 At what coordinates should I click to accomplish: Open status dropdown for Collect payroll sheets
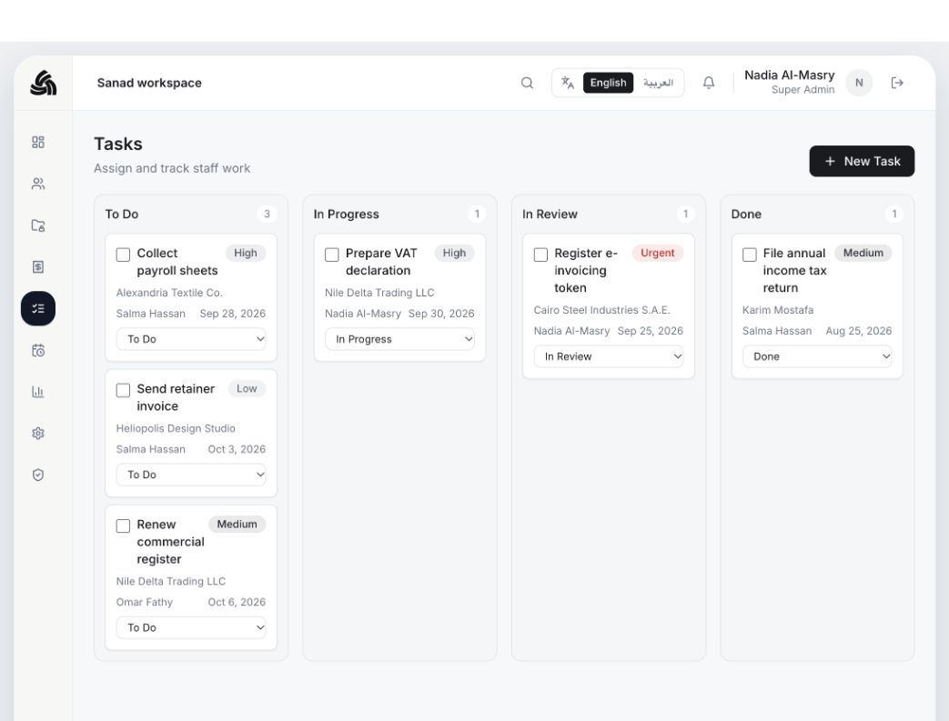pos(191,339)
